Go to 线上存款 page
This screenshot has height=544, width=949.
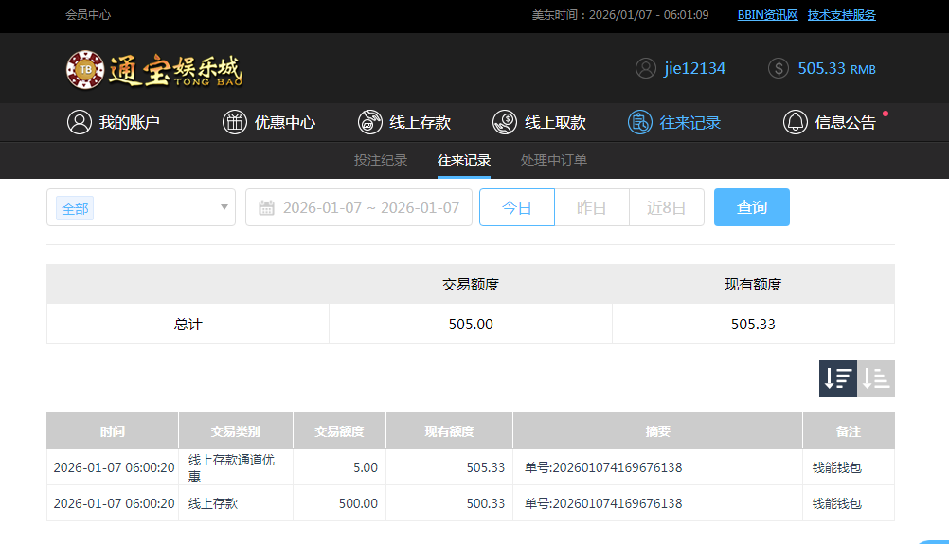point(404,122)
